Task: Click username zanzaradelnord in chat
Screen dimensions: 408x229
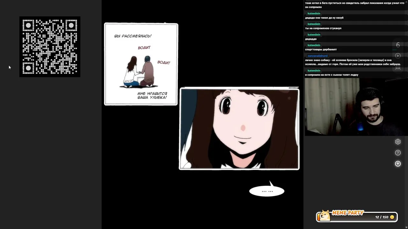Action: (x=317, y=56)
